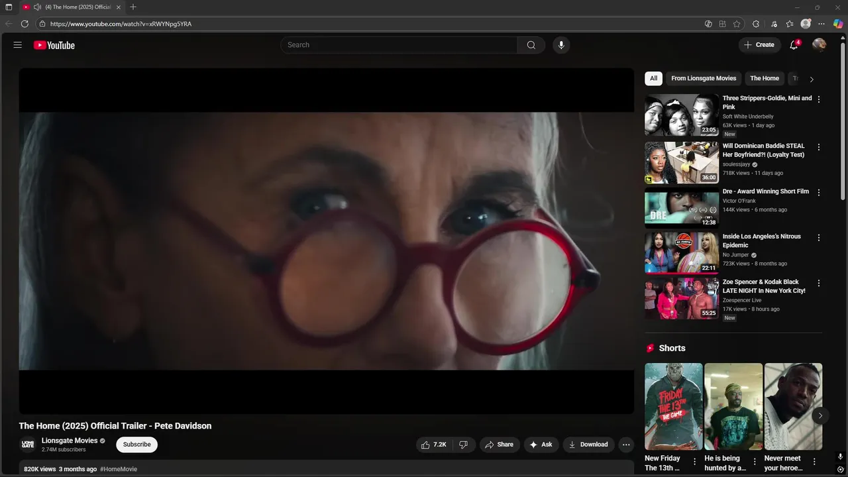The height and width of the screenshot is (477, 848).
Task: Go to the YouTube home logo
Action: tap(54, 45)
